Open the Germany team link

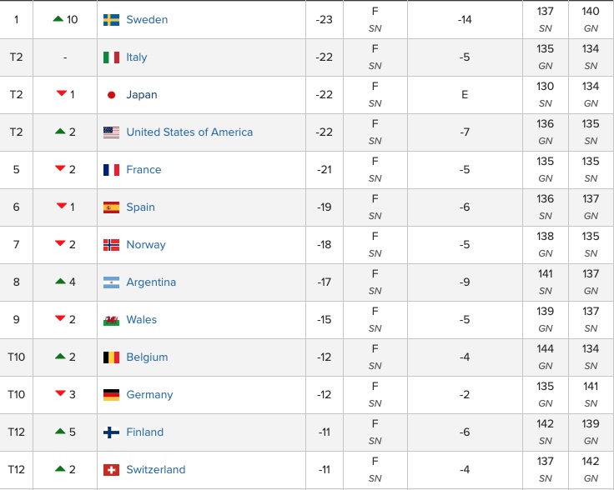pos(149,394)
